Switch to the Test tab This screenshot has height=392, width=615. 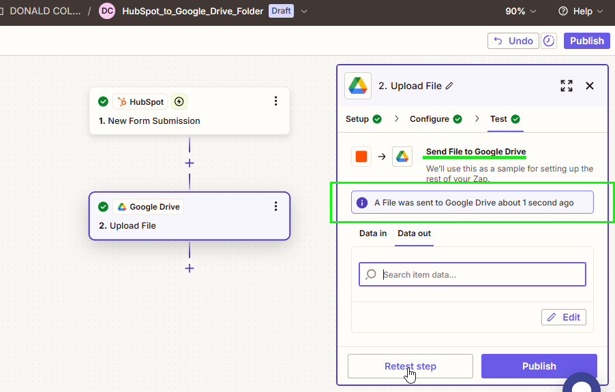tap(505, 119)
